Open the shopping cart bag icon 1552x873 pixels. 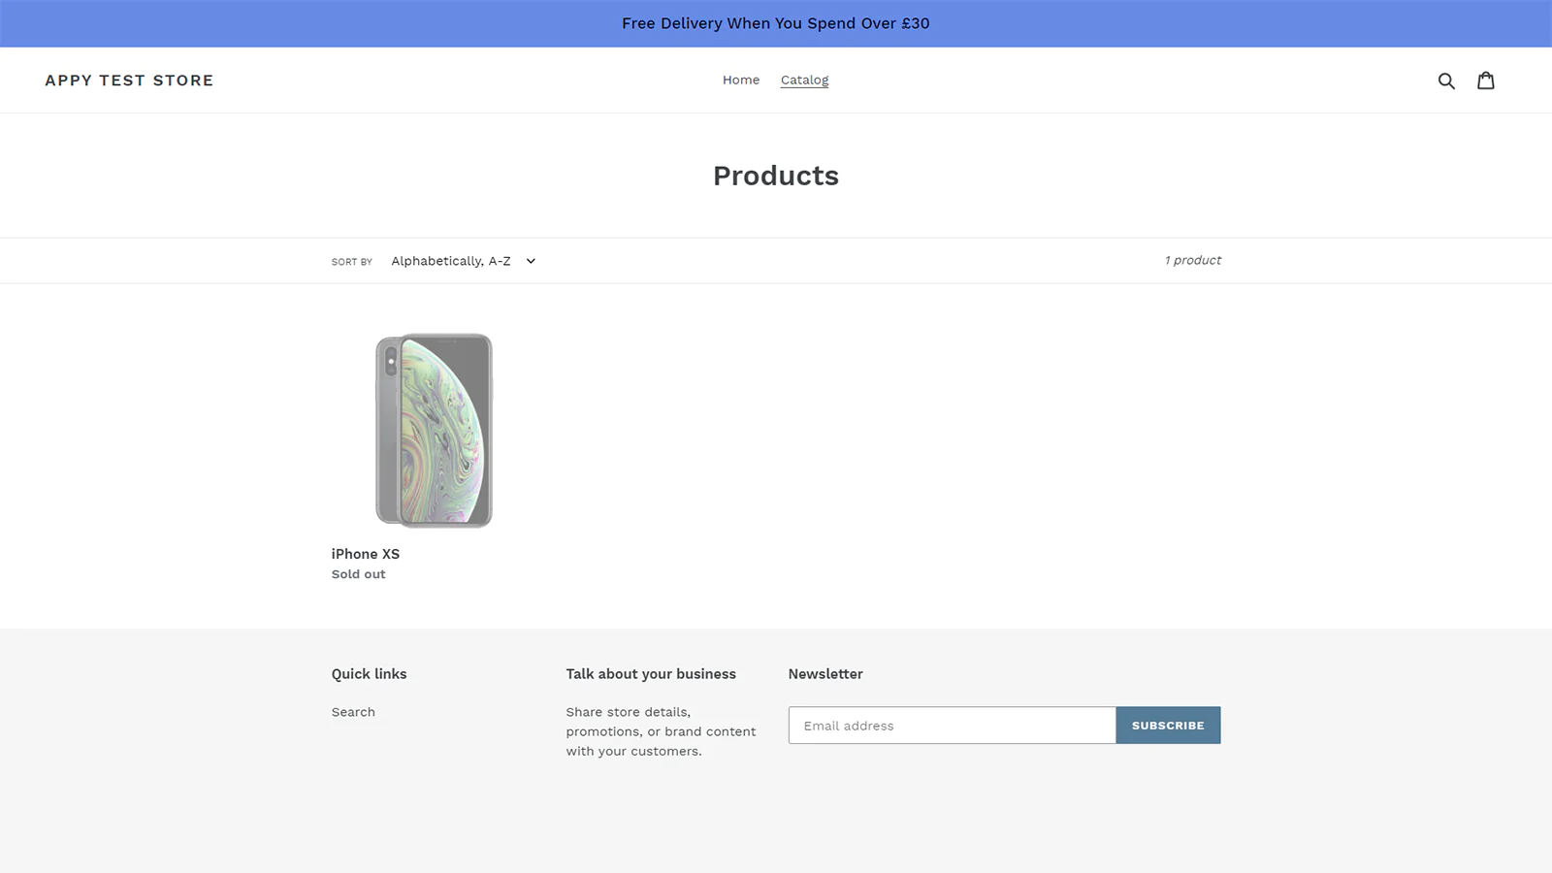[x=1486, y=81]
